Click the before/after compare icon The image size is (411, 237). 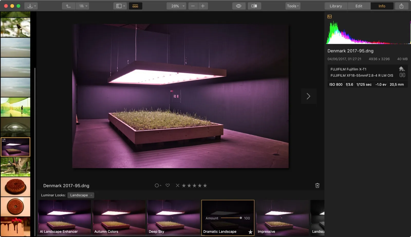254,6
